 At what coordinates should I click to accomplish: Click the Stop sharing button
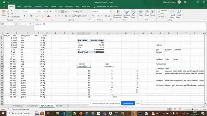point(128,103)
